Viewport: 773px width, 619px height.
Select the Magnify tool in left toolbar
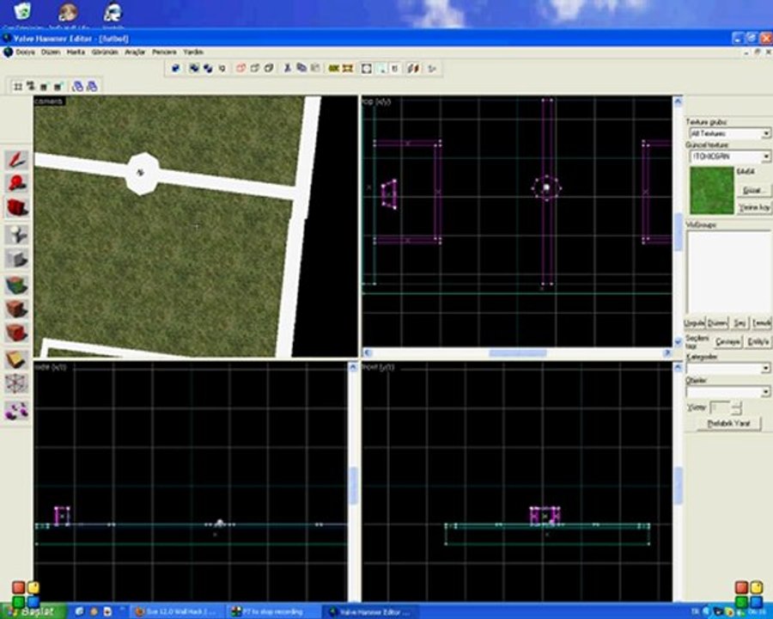16,183
